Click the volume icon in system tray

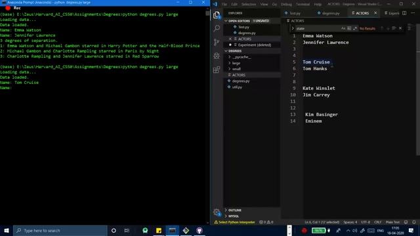pos(355,231)
